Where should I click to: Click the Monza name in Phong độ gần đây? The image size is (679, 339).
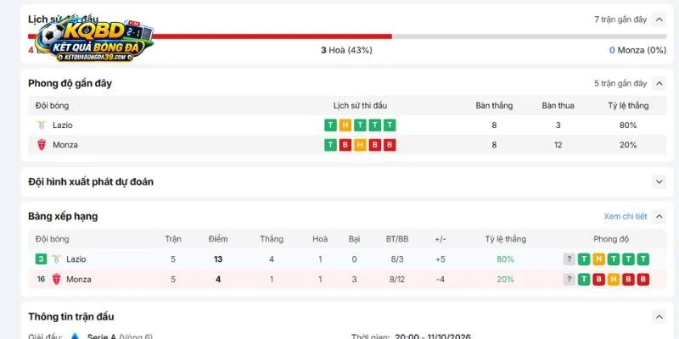click(65, 145)
